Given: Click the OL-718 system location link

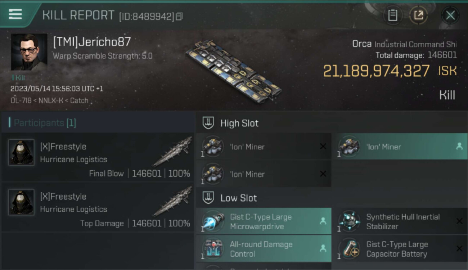Looking at the screenshot, I should point(21,100).
